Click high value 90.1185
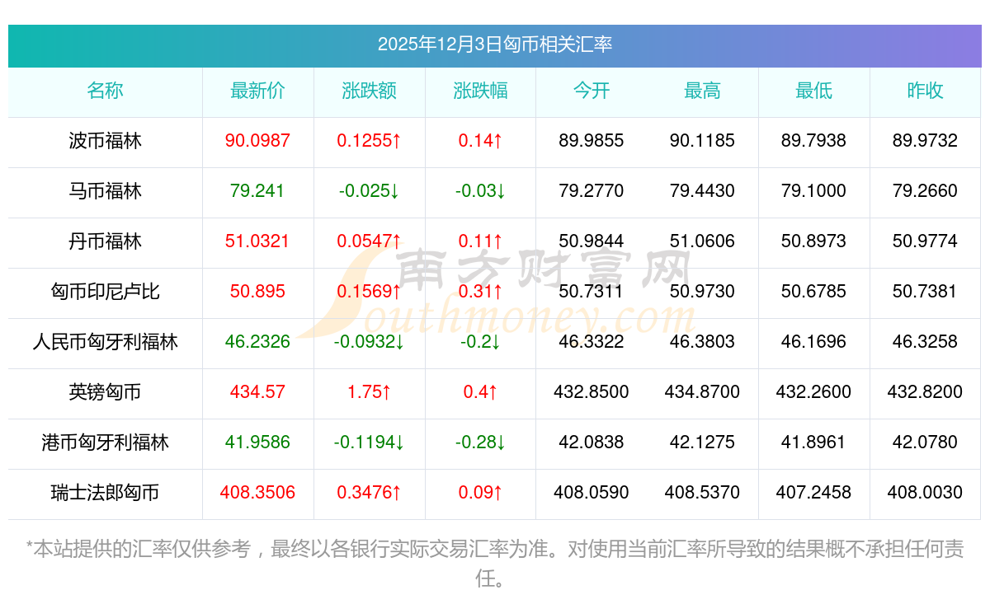The height and width of the screenshot is (604, 990). [703, 141]
